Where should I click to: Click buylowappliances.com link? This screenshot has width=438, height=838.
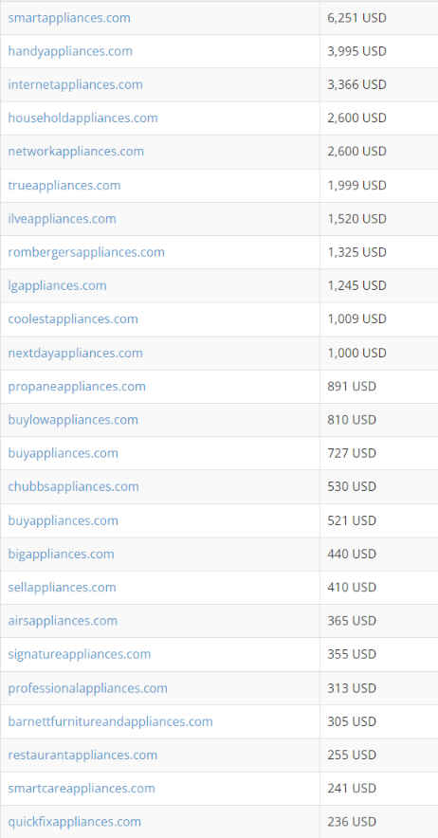point(73,420)
